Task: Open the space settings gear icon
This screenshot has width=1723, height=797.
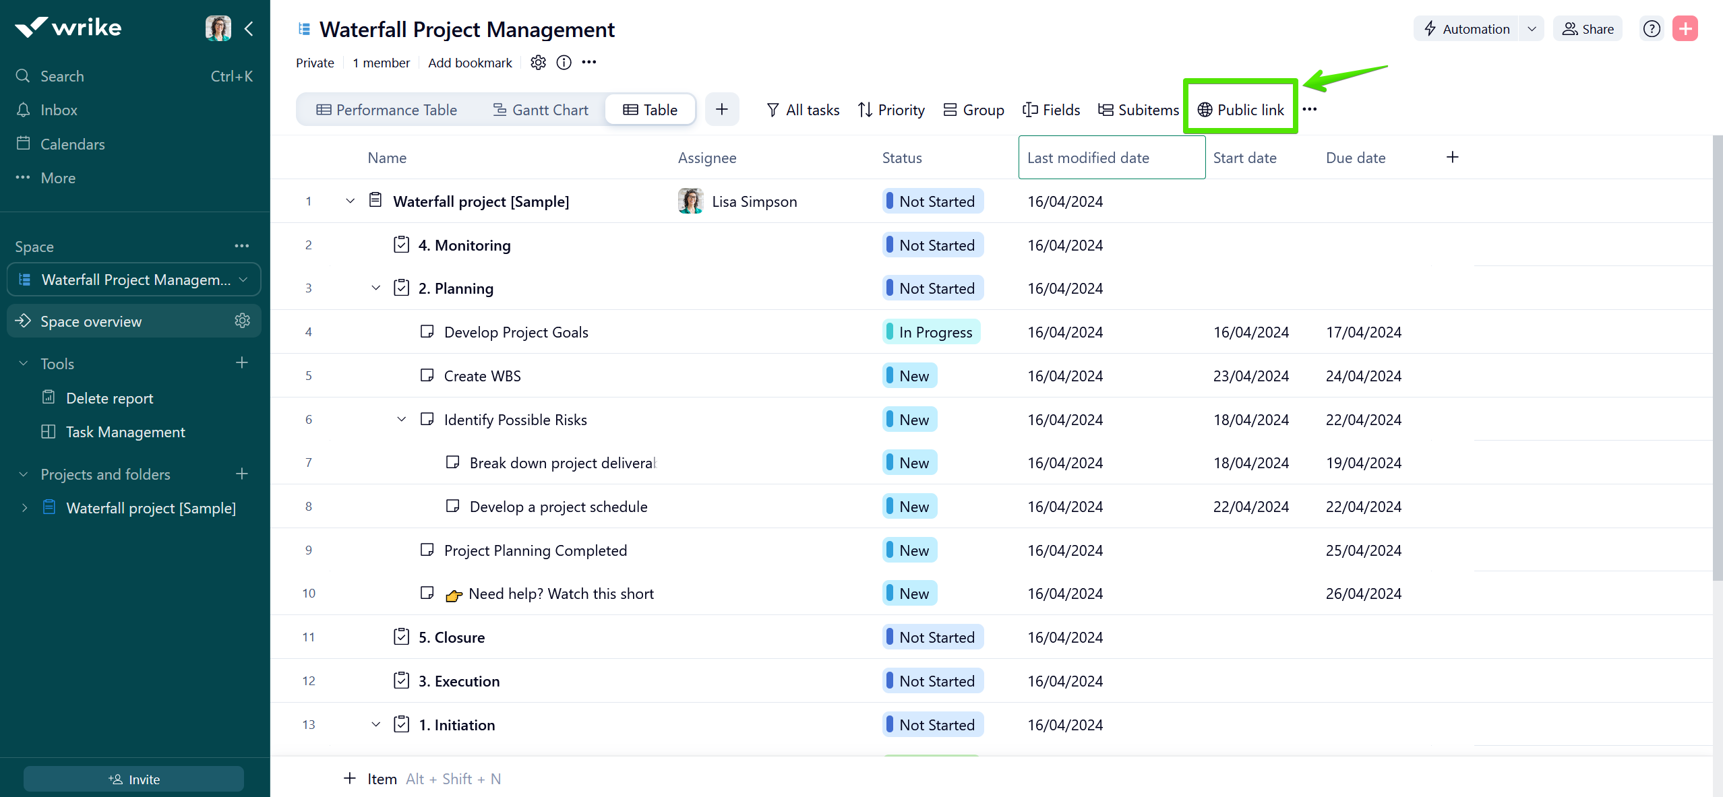Action: (x=537, y=63)
